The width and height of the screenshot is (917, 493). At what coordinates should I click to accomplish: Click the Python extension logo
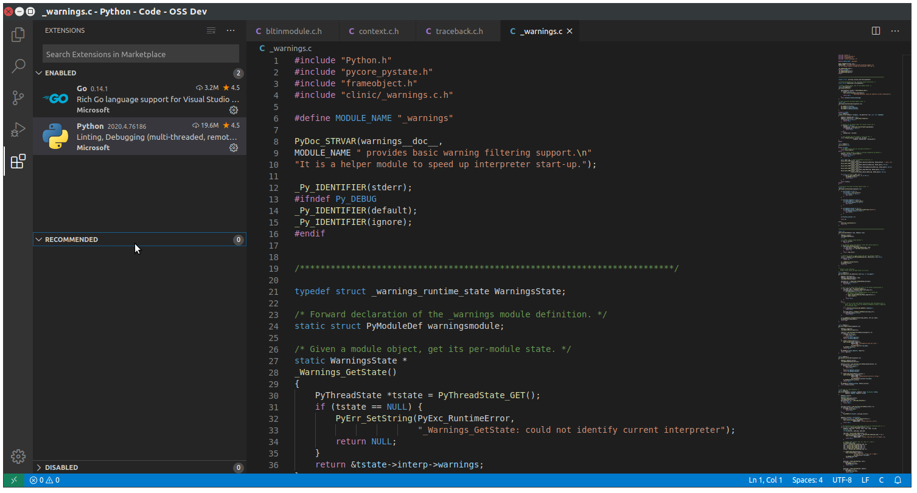pyautogui.click(x=55, y=136)
